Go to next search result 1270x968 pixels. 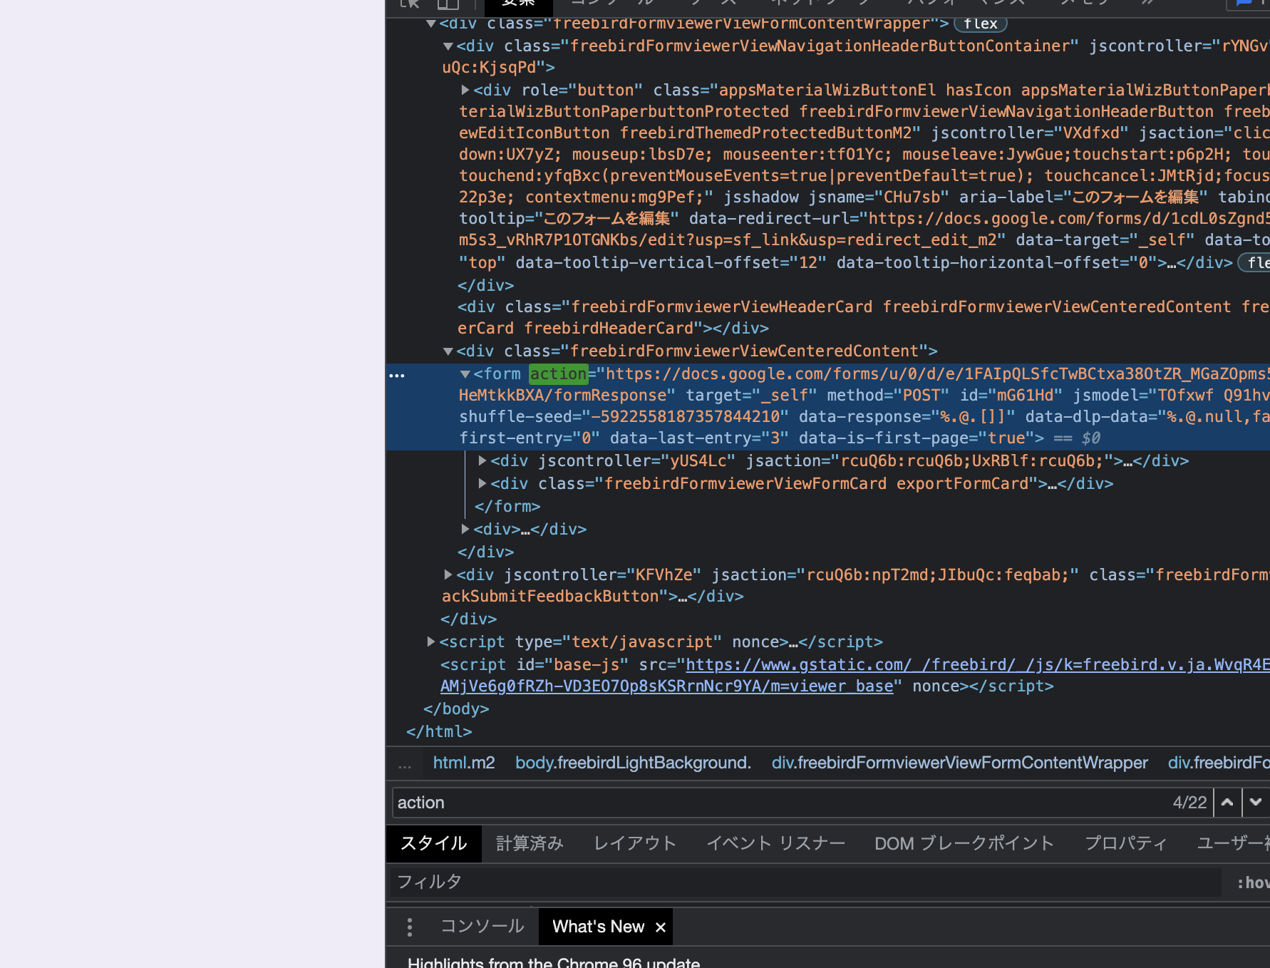[x=1256, y=803]
